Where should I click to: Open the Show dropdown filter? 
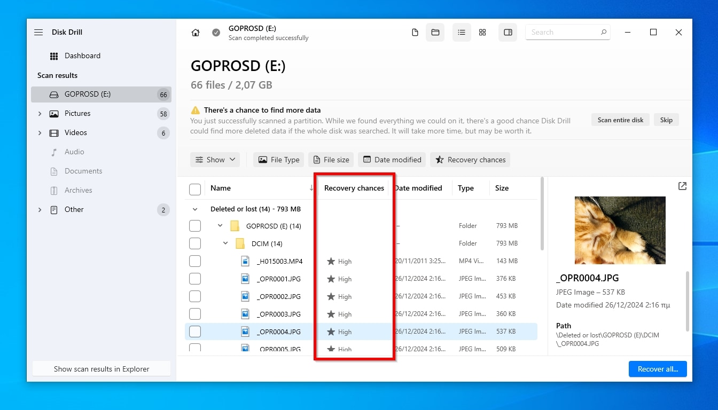[215, 160]
